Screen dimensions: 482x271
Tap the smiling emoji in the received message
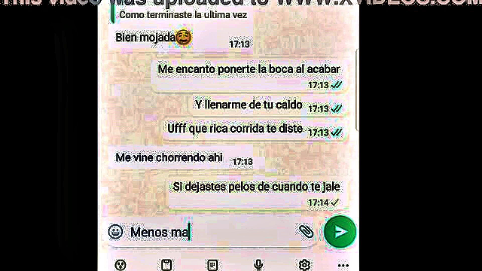184,38
